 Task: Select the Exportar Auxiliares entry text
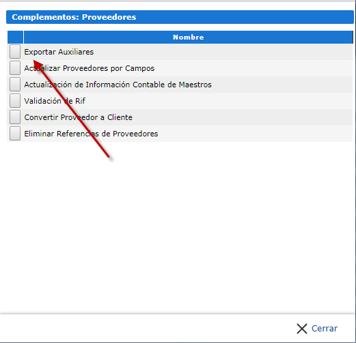59,52
